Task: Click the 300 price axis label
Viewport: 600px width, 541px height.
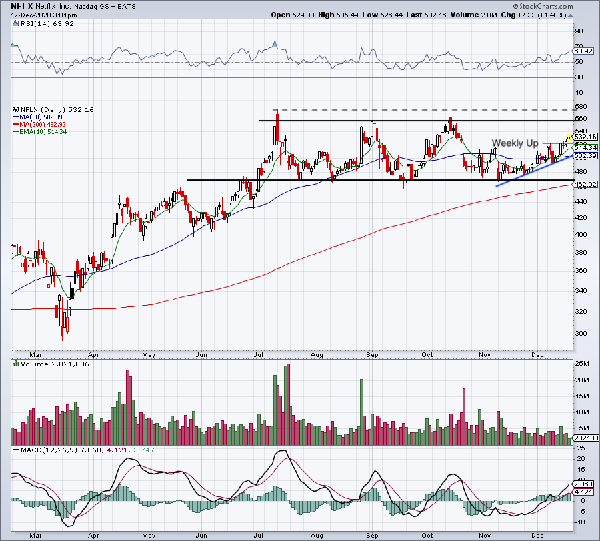Action: [581, 333]
